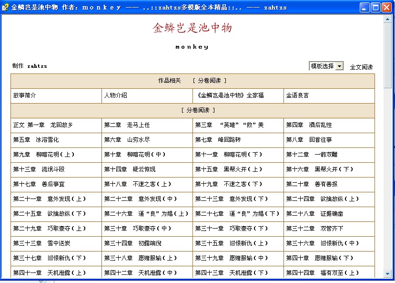395x283 pixels.
Task: Click the scrollbar down arrow
Action: (x=387, y=273)
